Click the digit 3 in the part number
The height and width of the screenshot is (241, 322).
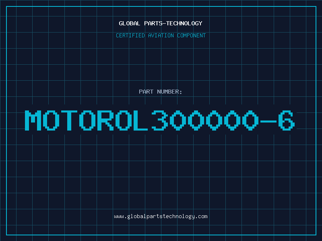pyautogui.click(x=159, y=120)
